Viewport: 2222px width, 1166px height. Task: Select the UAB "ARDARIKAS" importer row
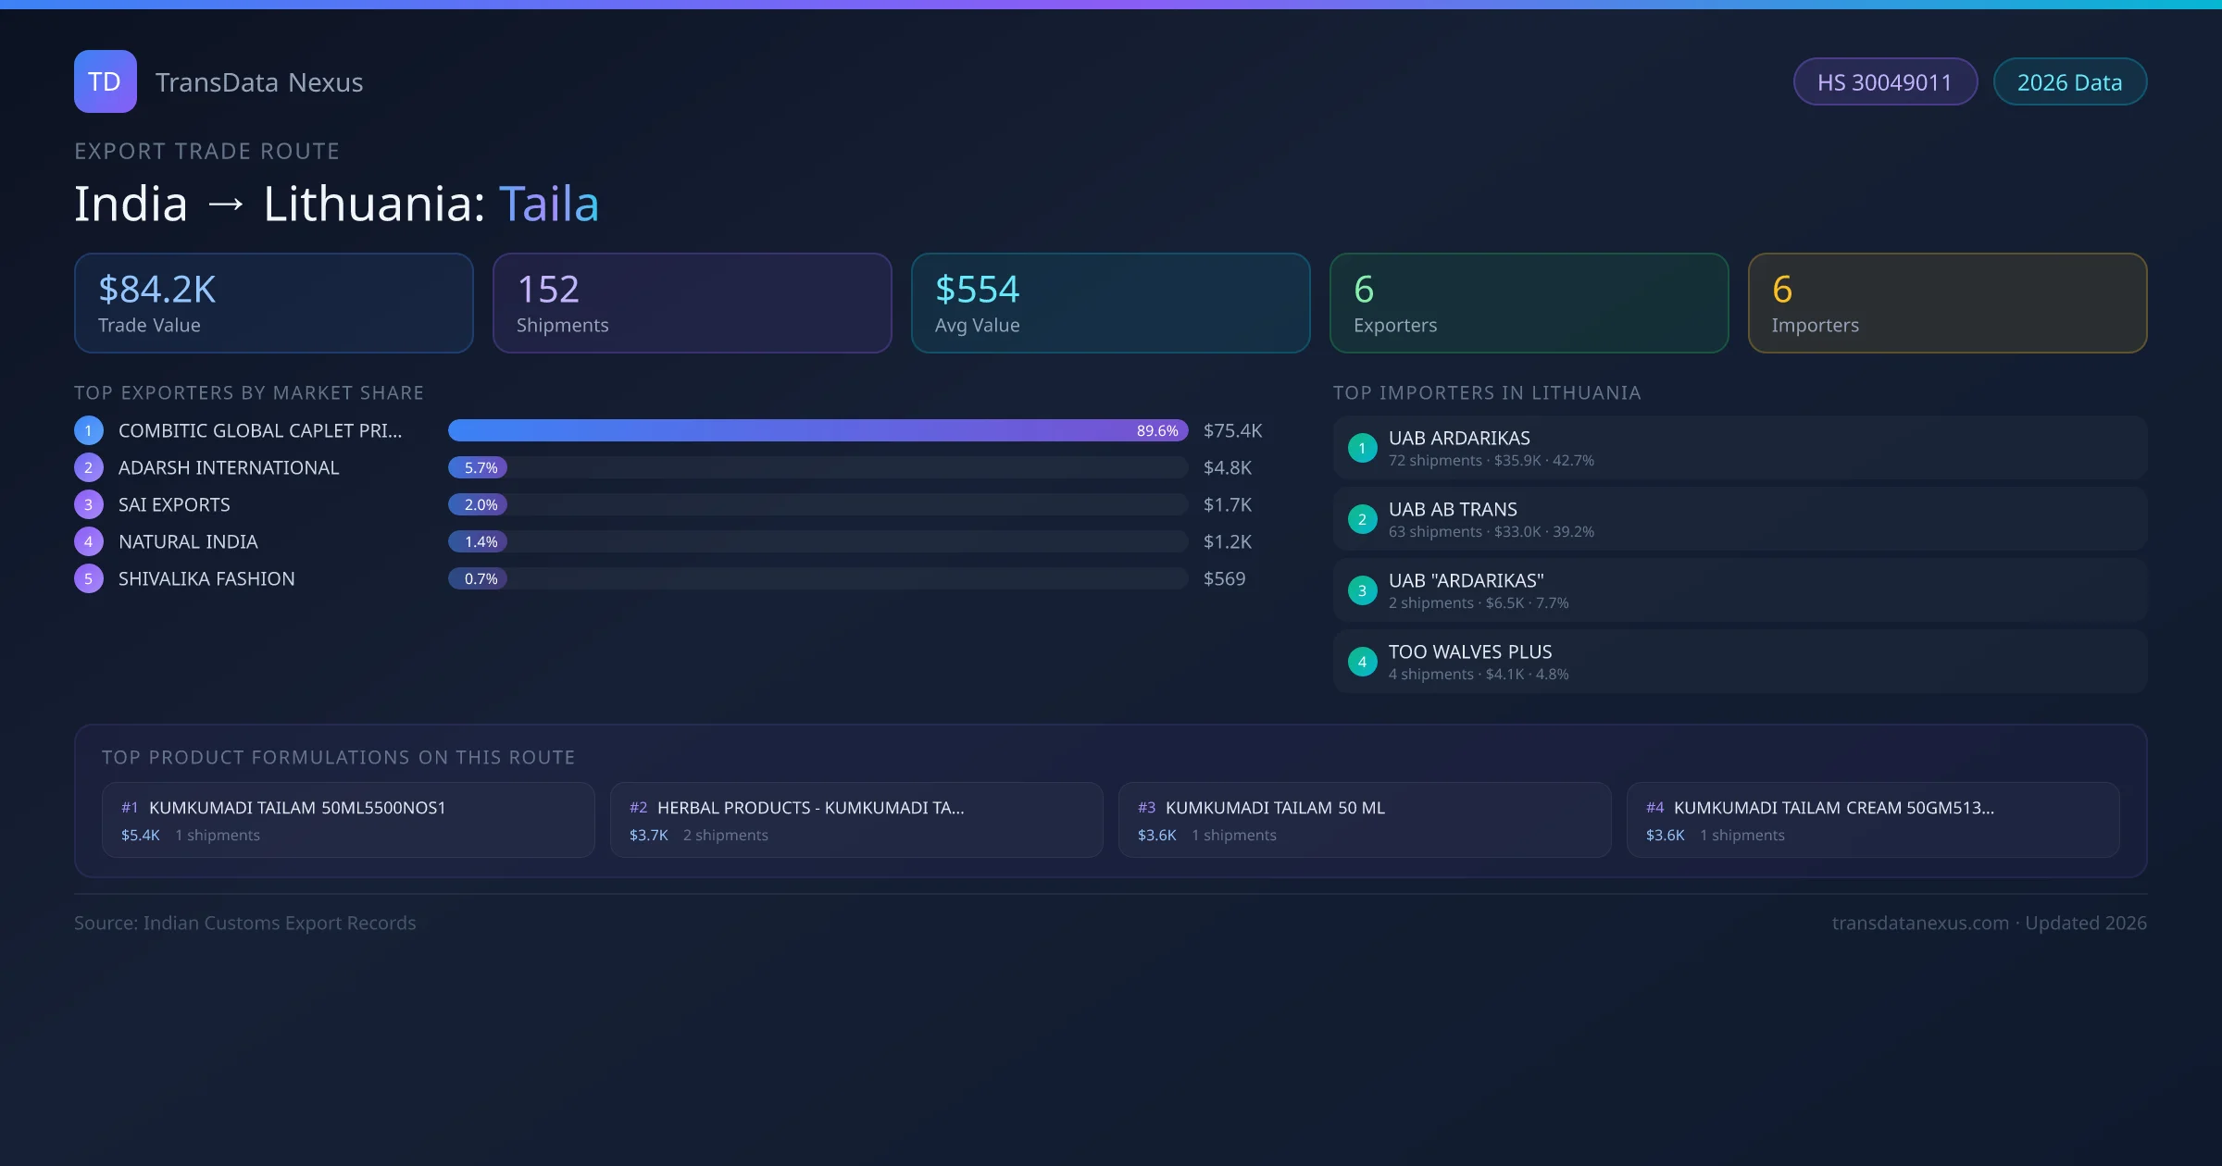tap(1739, 590)
